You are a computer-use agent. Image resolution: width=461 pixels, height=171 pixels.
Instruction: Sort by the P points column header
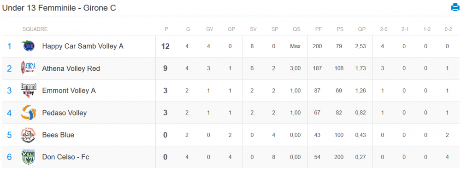tap(166, 29)
